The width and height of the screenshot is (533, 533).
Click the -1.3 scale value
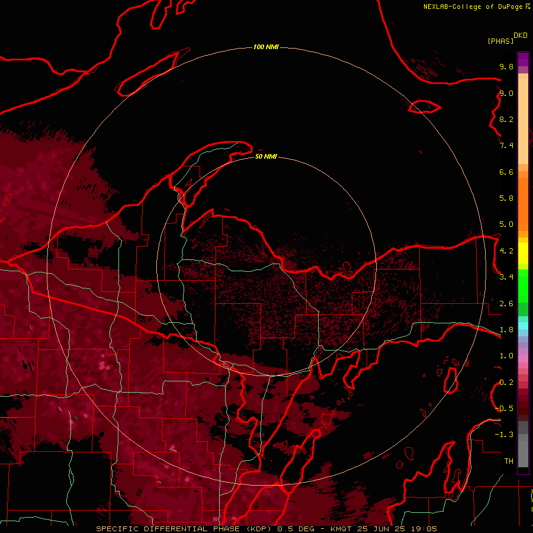pyautogui.click(x=504, y=435)
